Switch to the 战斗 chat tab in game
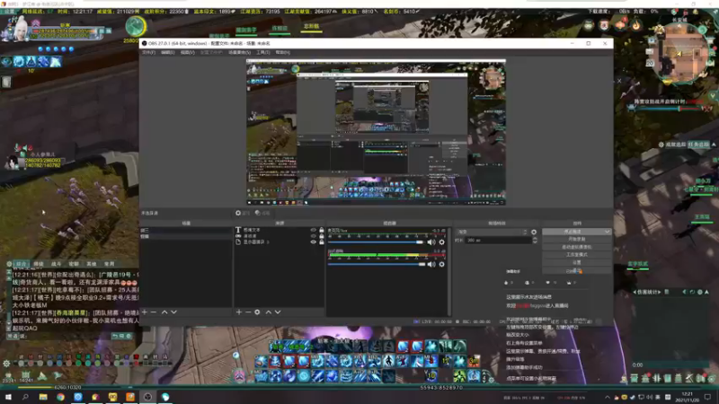Screen dimensions: 719x404 coord(56,264)
